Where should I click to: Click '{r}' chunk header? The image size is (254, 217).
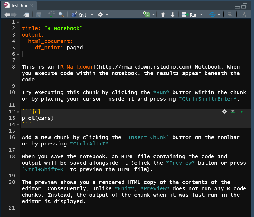(36, 112)
